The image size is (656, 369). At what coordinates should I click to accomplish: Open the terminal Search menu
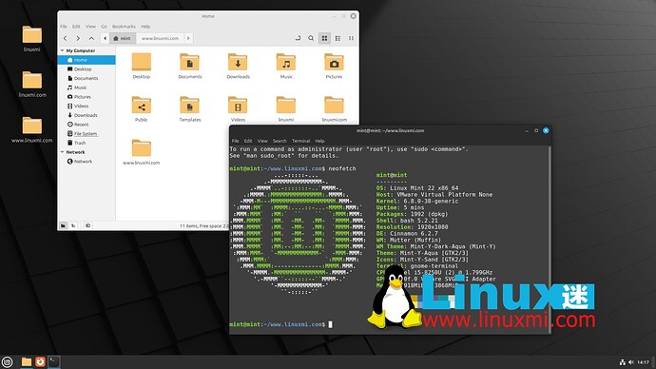tap(280, 141)
